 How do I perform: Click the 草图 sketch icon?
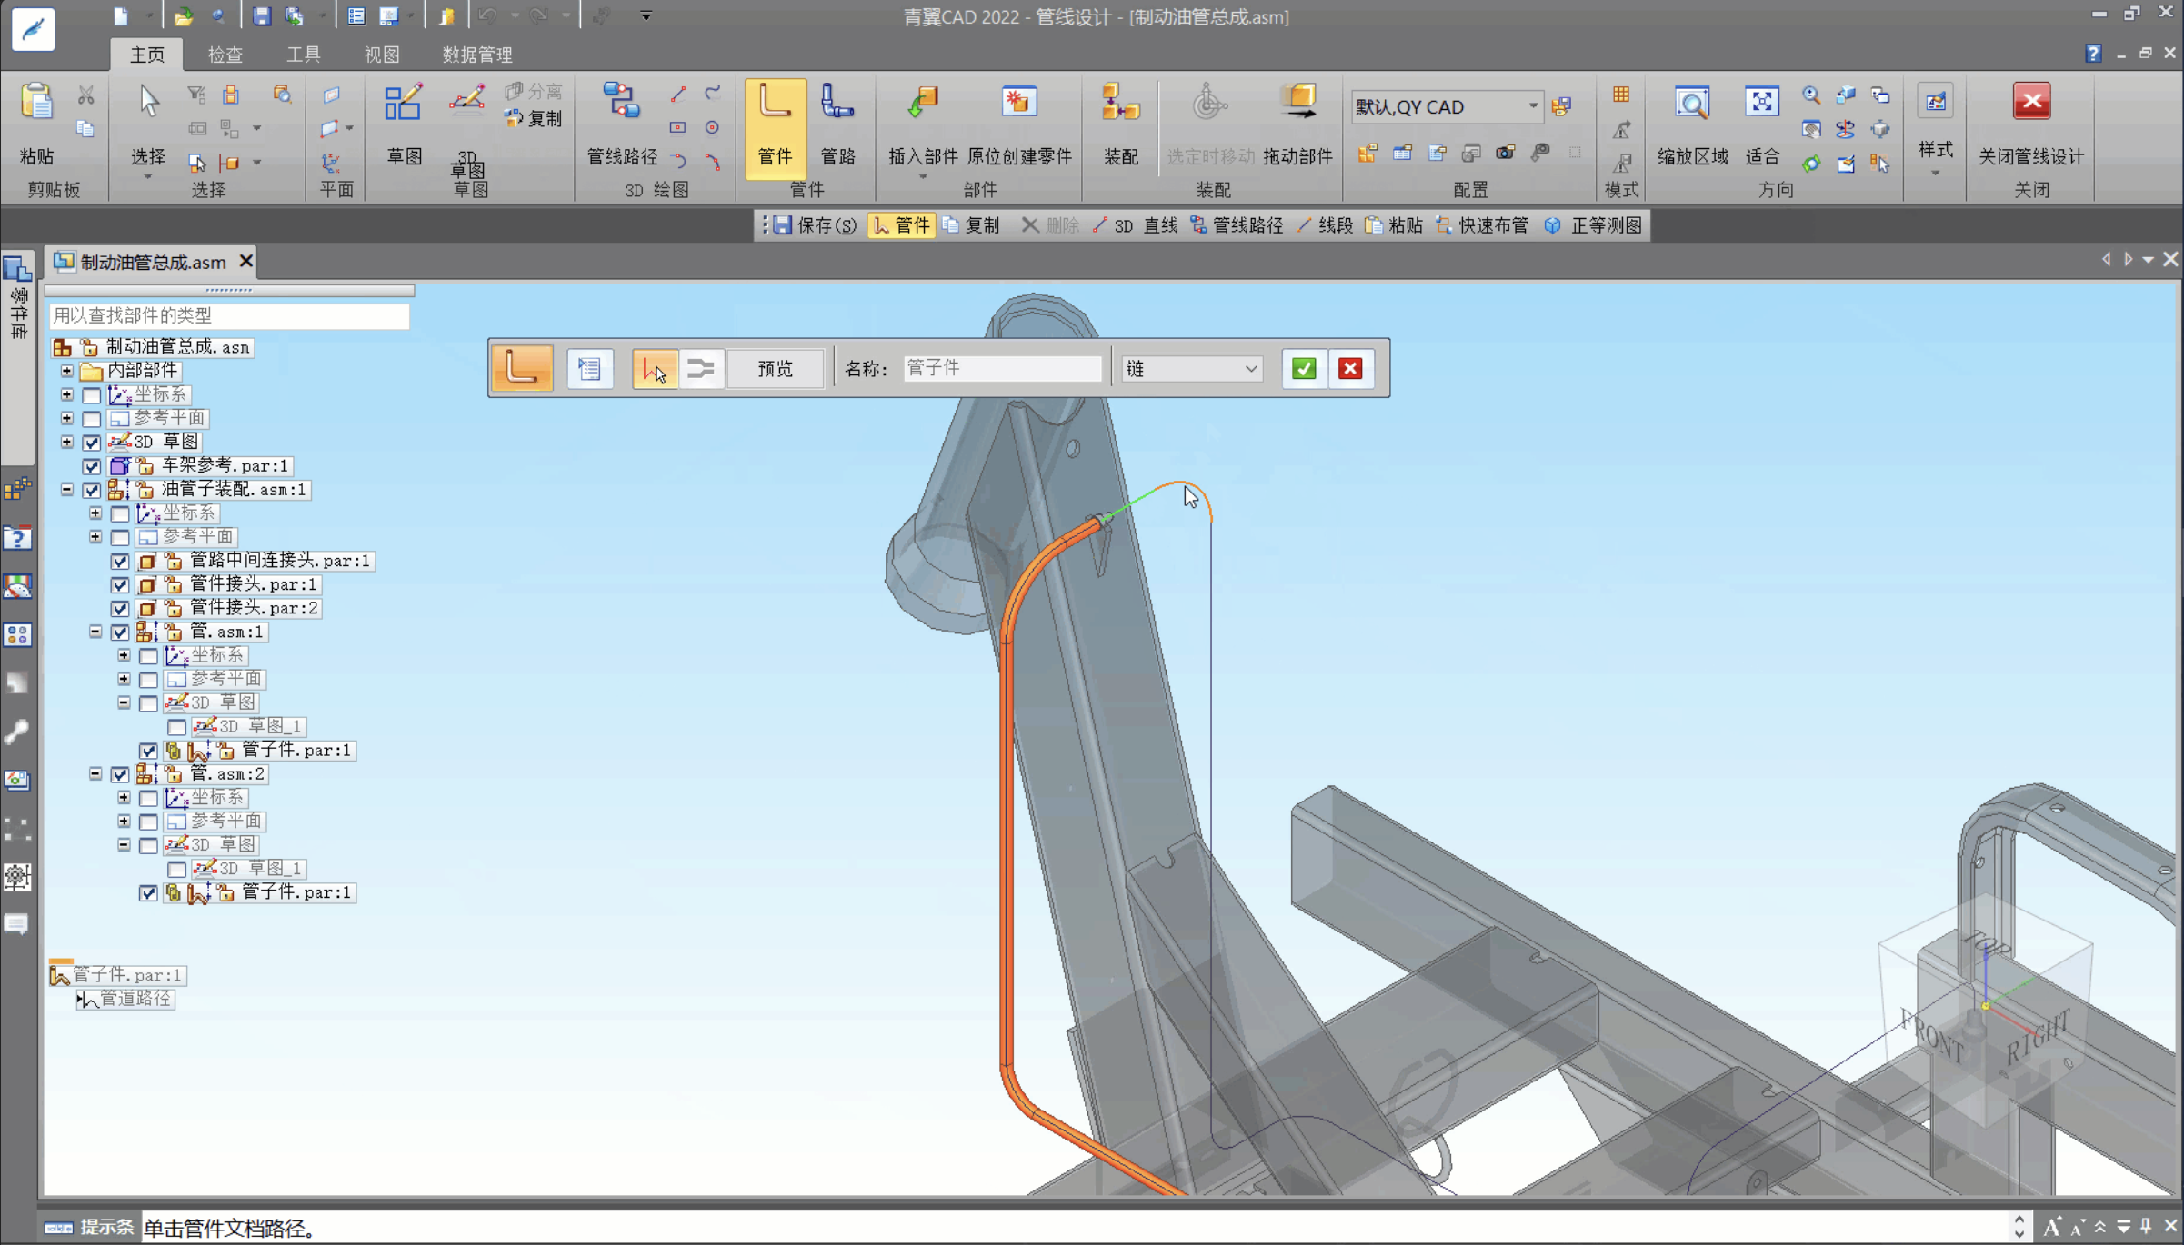coord(404,125)
